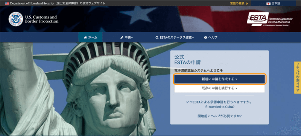Click the ESTA logo in header
This screenshot has height=136, width=301.
pos(270,19)
